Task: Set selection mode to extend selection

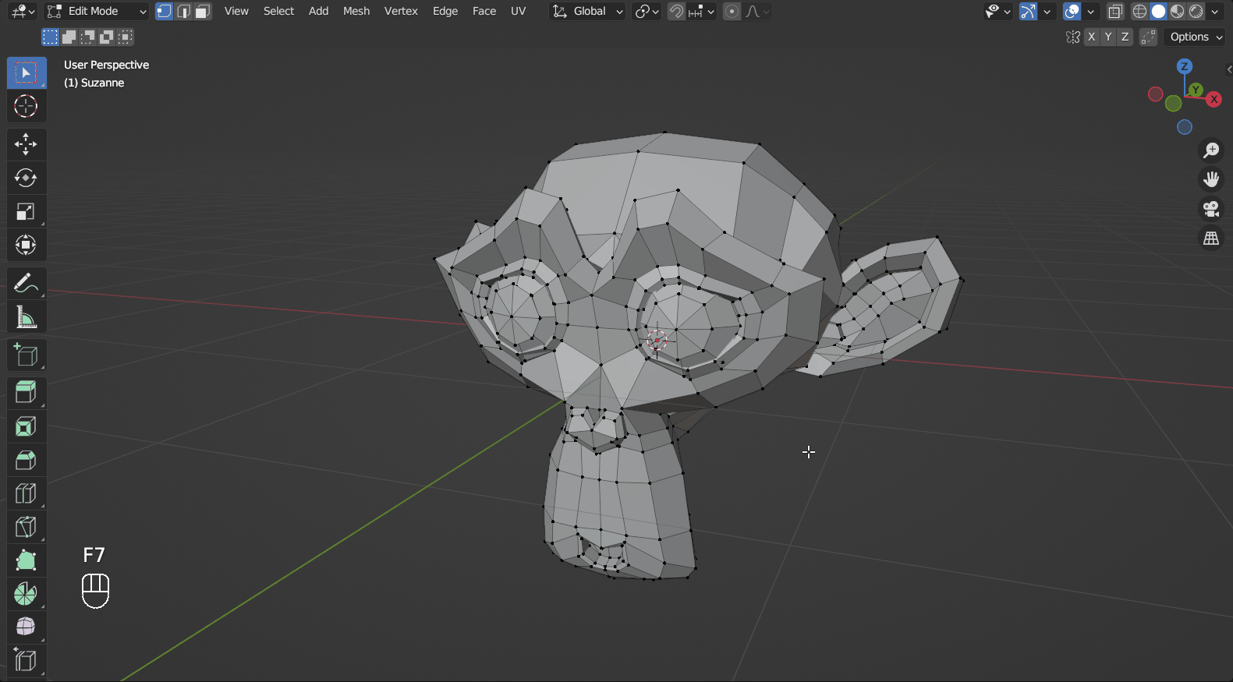Action: tap(69, 37)
